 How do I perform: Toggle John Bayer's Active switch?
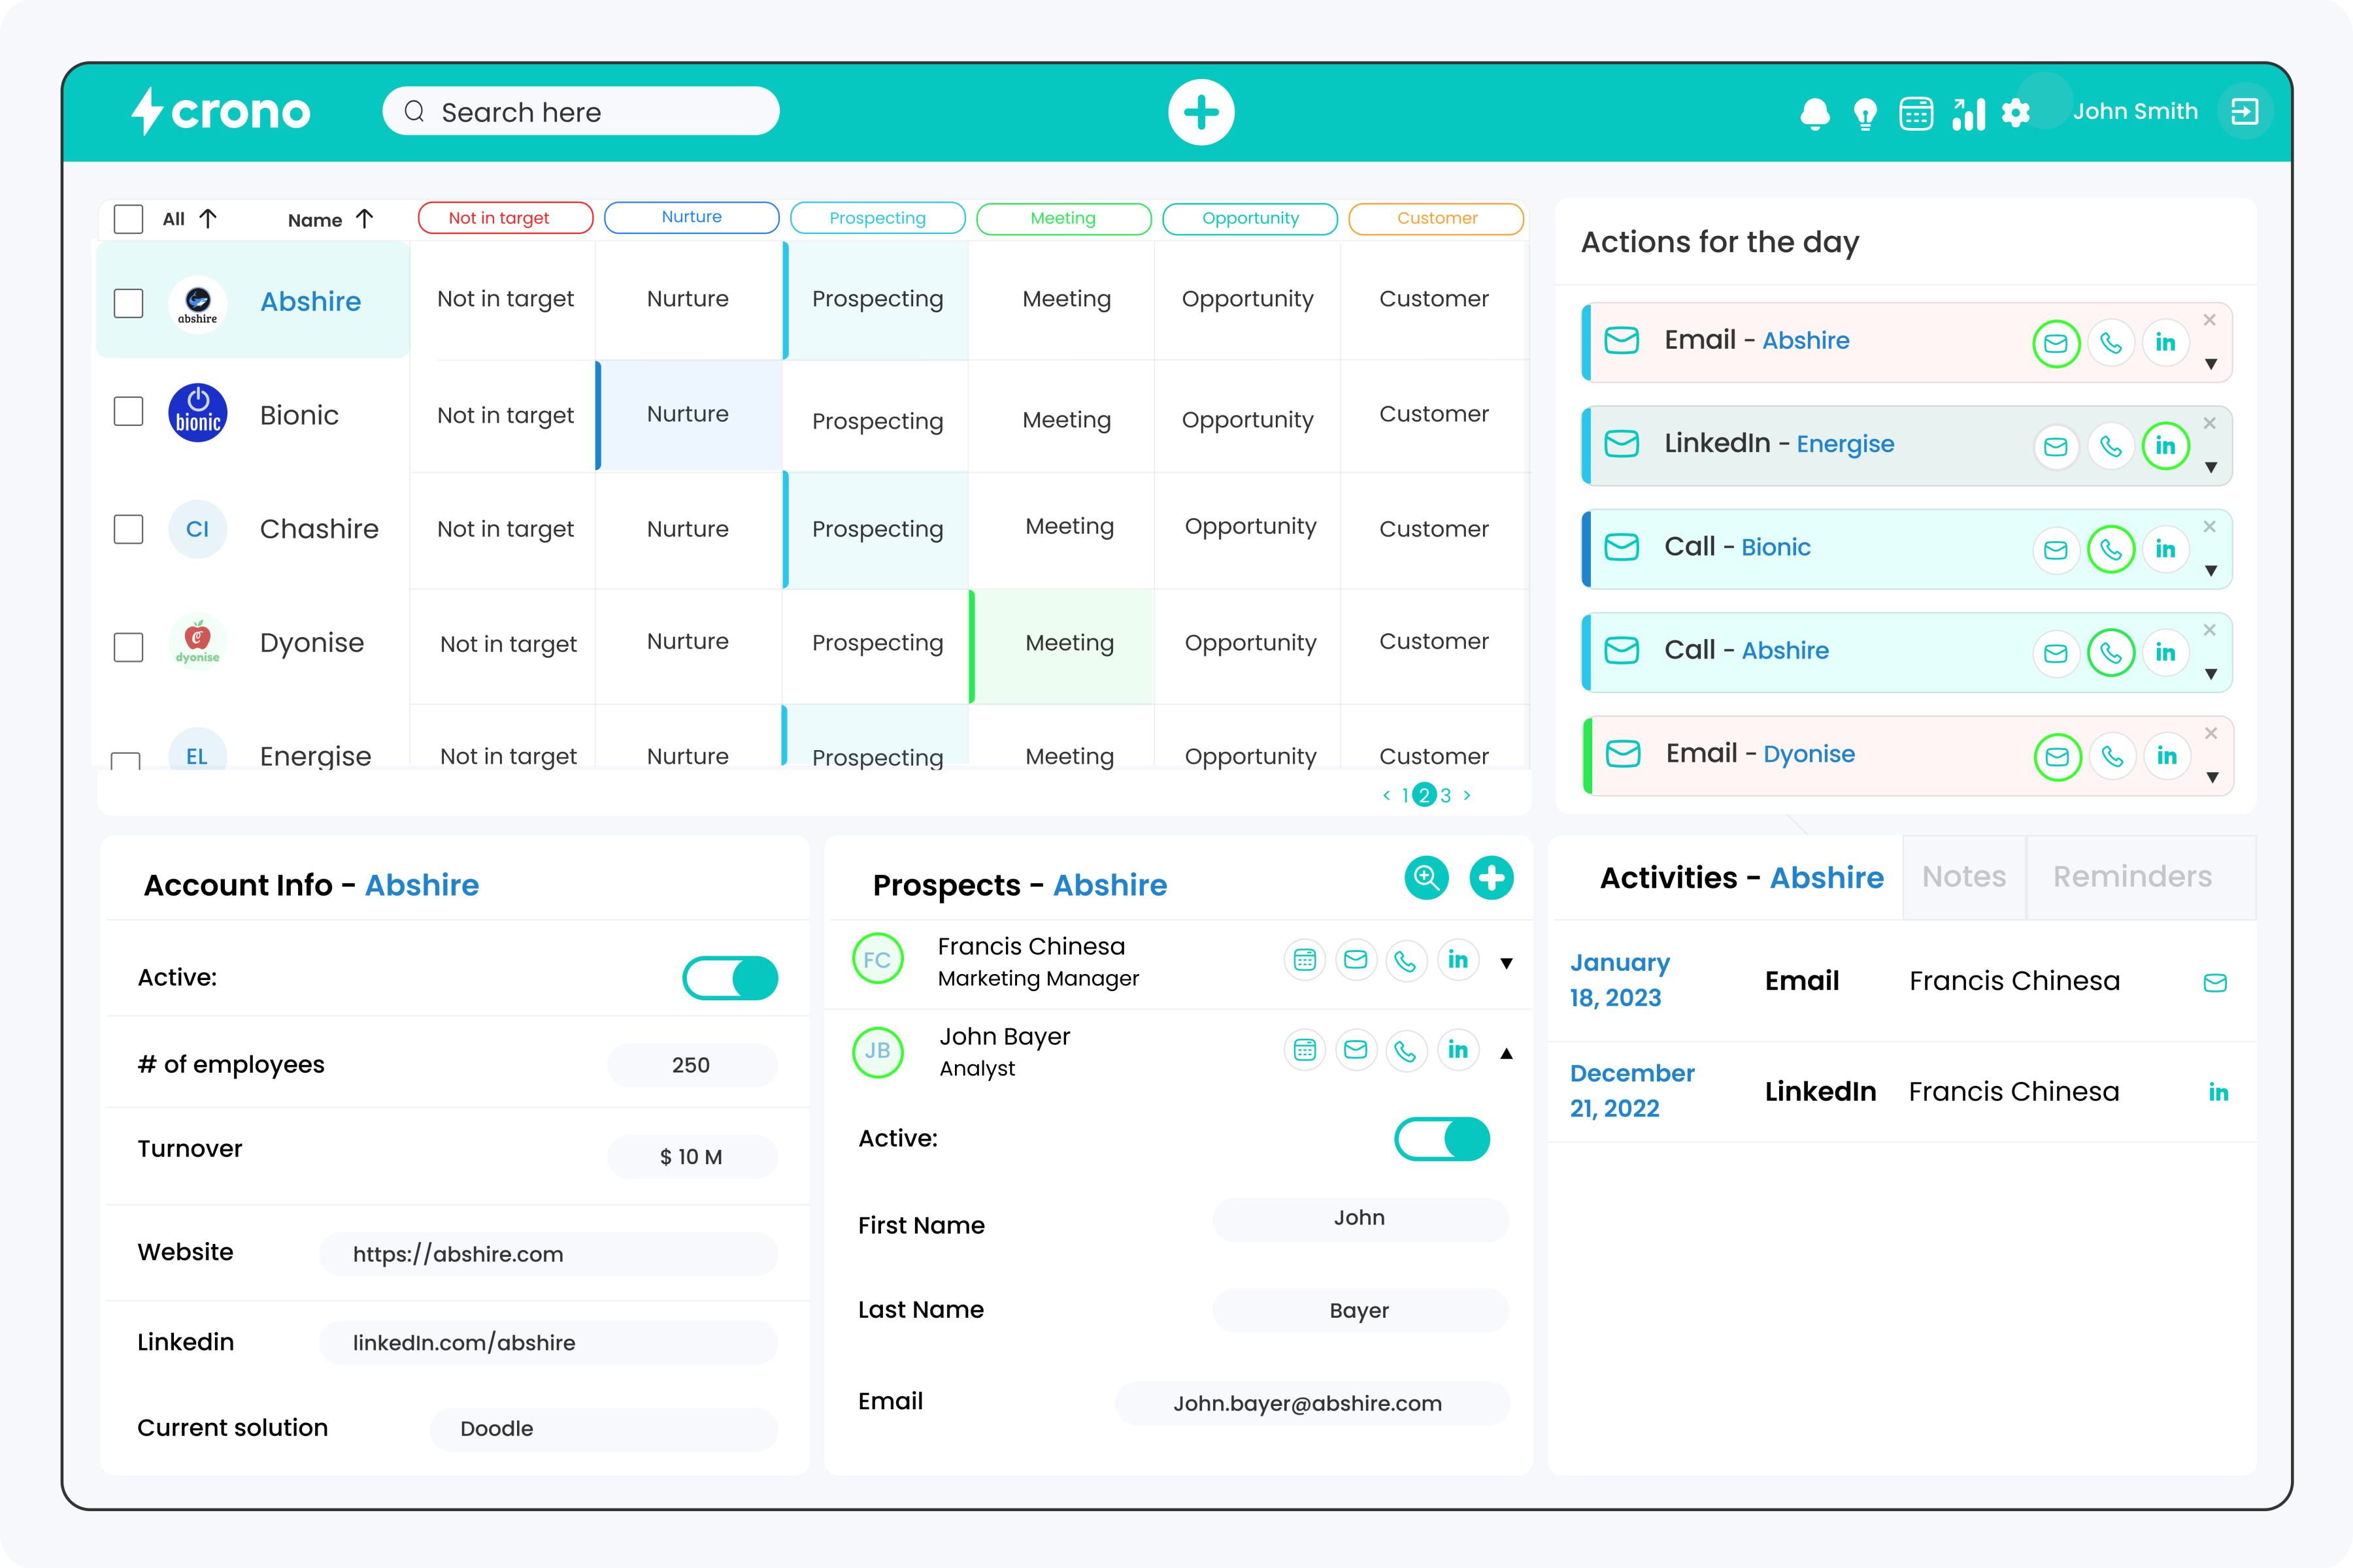coord(1442,1139)
